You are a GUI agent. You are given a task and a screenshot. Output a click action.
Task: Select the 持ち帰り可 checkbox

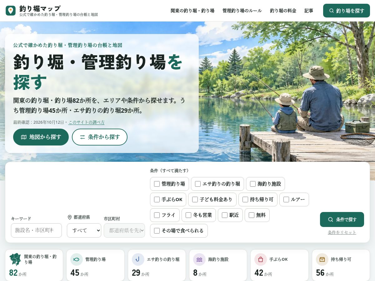tap(245, 200)
